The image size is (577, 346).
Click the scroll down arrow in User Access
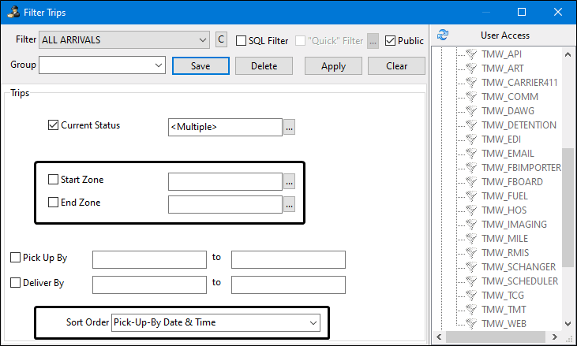tap(568, 324)
